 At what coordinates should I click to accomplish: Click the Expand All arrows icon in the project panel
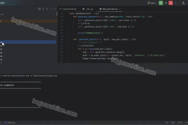coord(43,9)
